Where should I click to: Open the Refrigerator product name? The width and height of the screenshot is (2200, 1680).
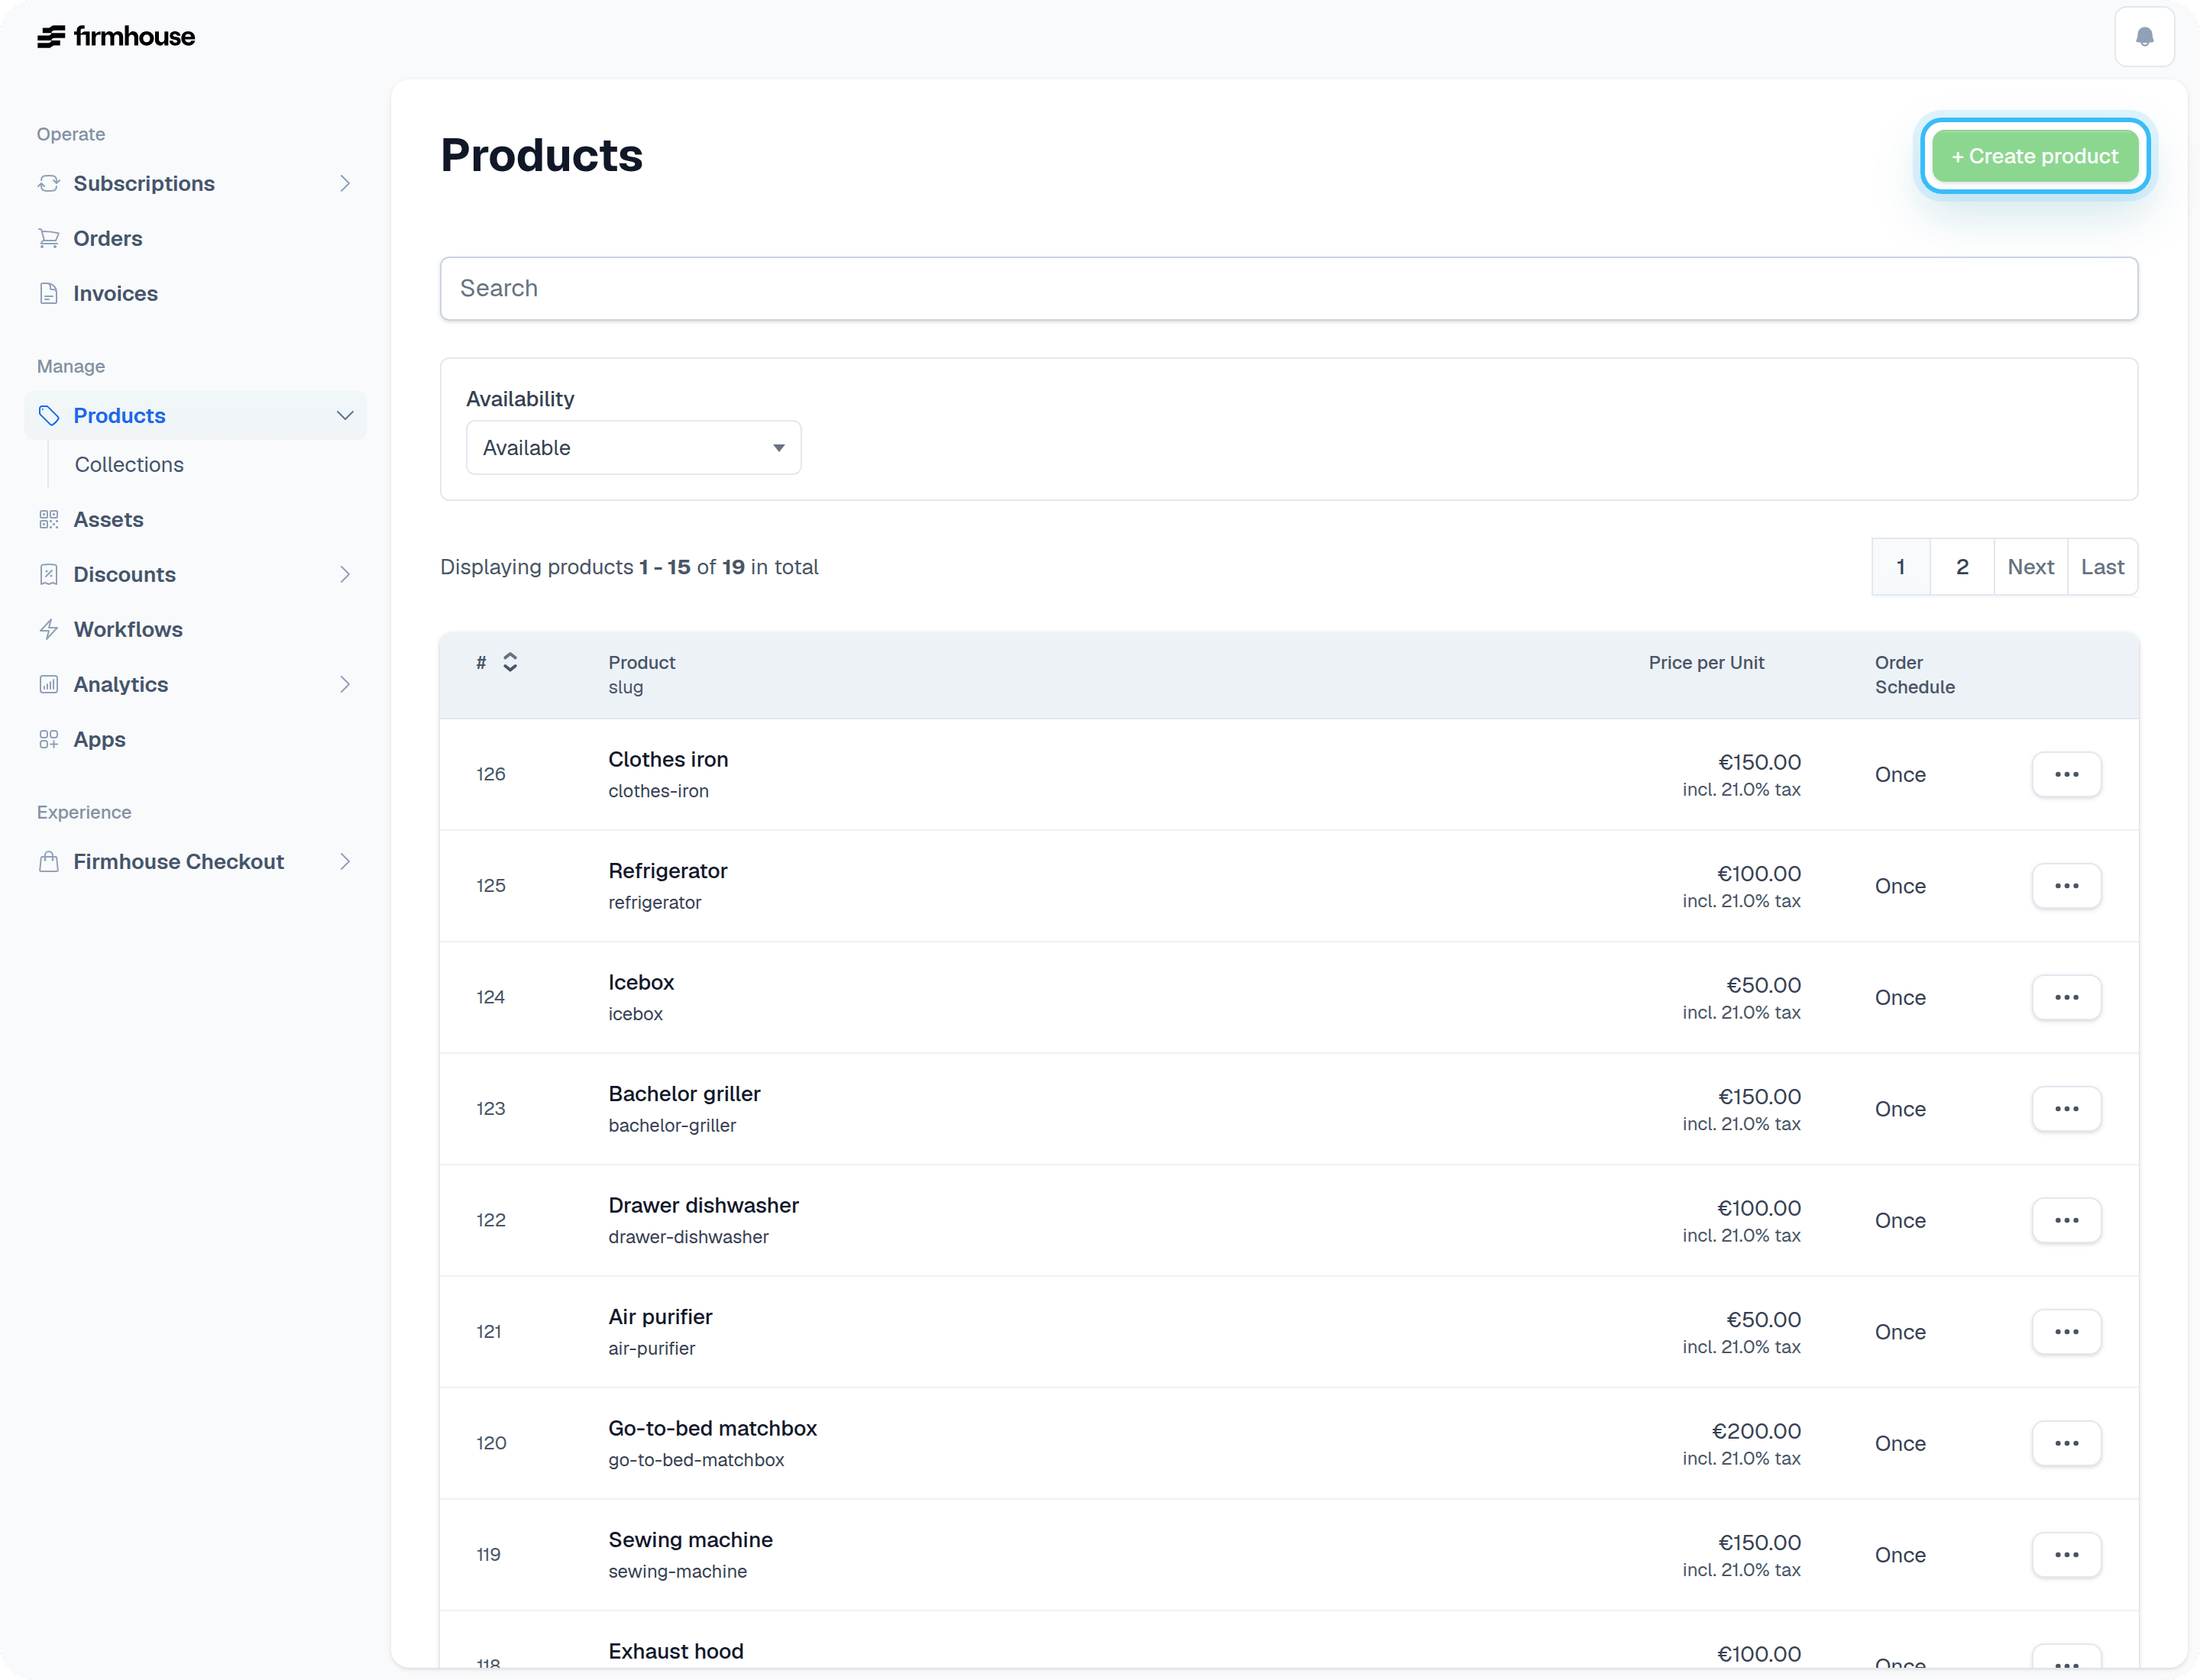(x=668, y=871)
